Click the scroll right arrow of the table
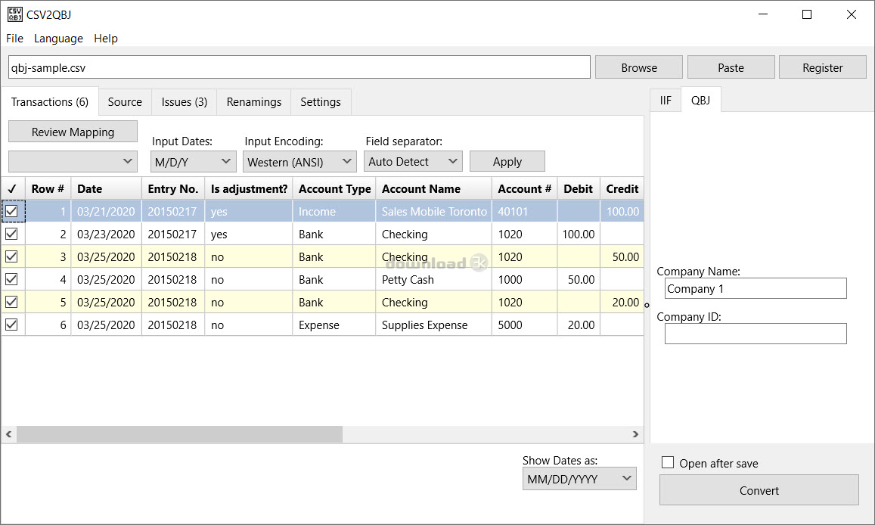This screenshot has width=875, height=525. 635,434
